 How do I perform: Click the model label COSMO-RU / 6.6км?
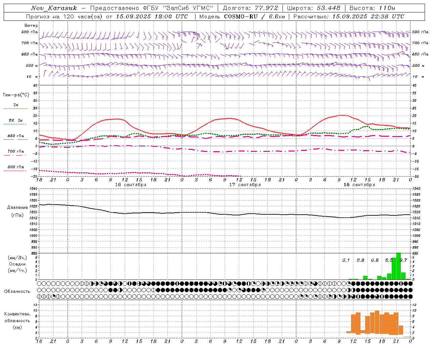pyautogui.click(x=254, y=16)
